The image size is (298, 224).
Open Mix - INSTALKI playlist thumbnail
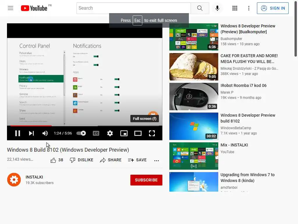[194, 156]
